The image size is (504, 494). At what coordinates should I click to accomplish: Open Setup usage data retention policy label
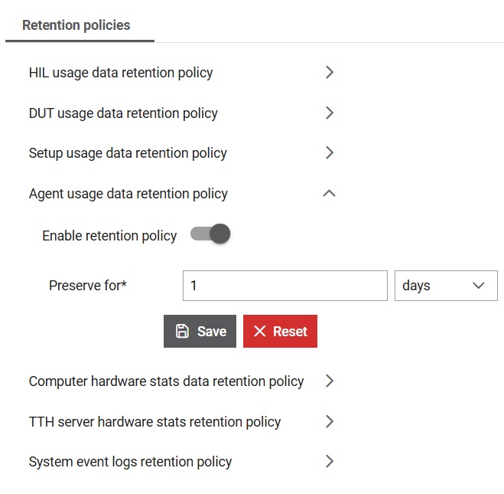(128, 153)
